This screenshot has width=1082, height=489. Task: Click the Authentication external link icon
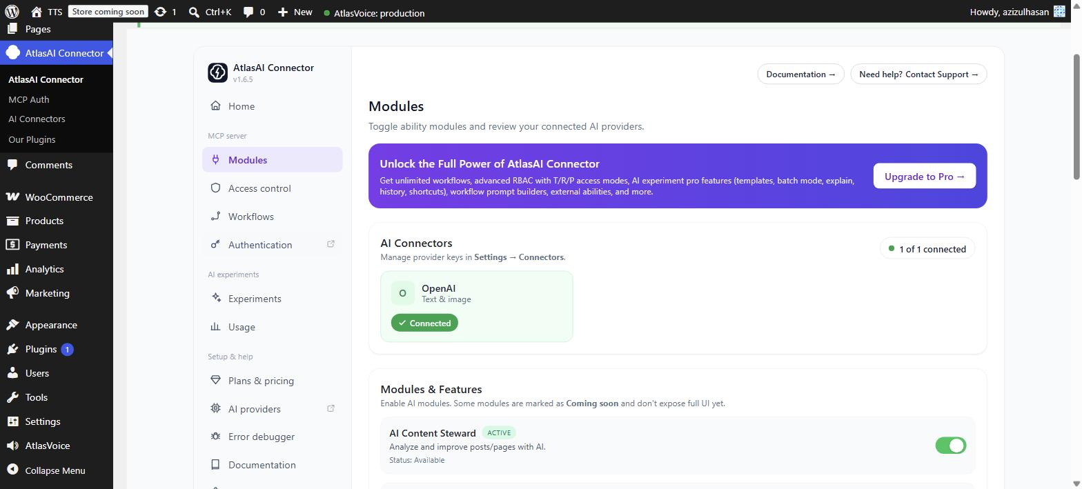tap(331, 244)
